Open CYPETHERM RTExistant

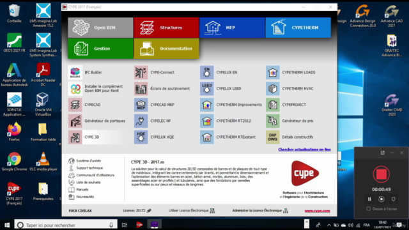point(228,137)
